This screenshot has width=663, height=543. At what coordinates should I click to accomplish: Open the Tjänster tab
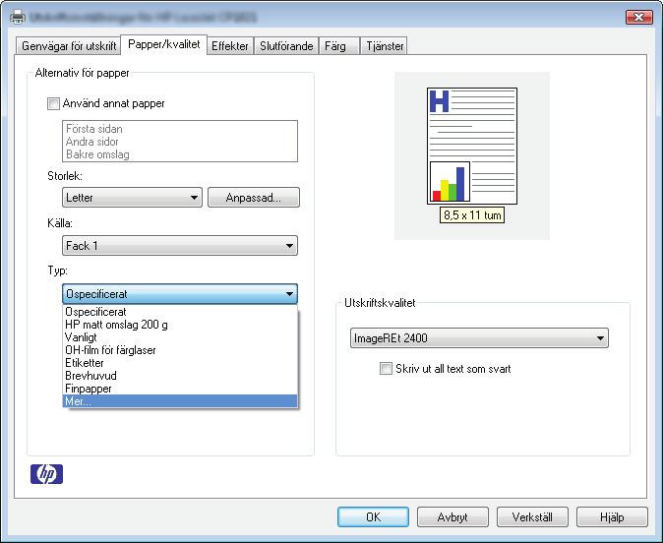[385, 45]
